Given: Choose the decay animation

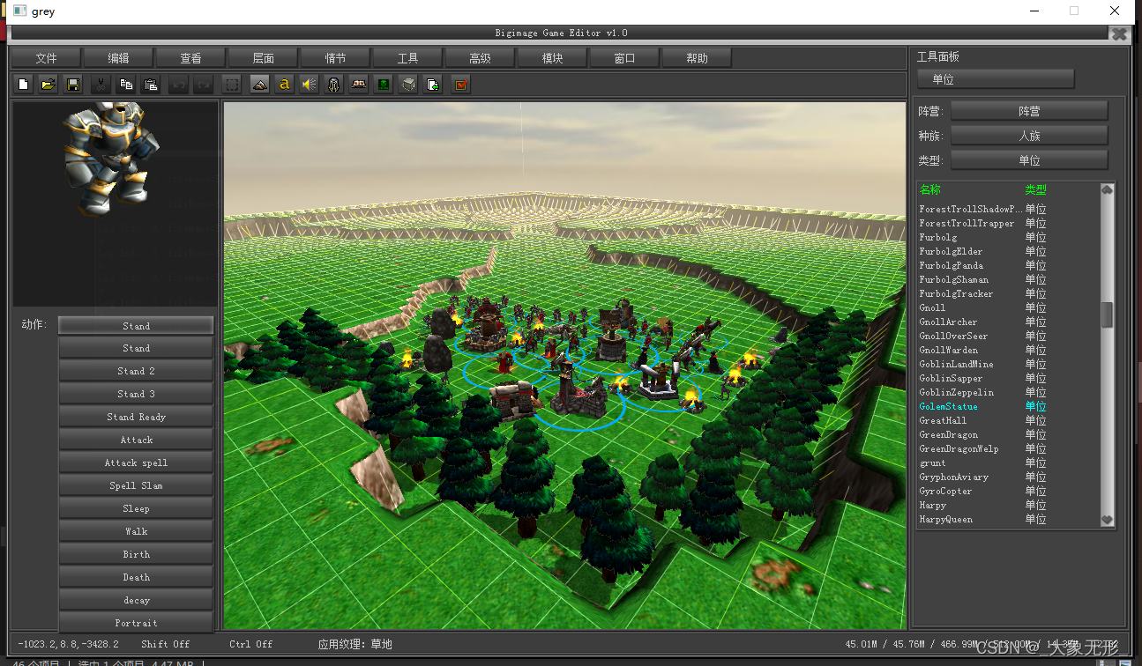Looking at the screenshot, I should [x=136, y=600].
